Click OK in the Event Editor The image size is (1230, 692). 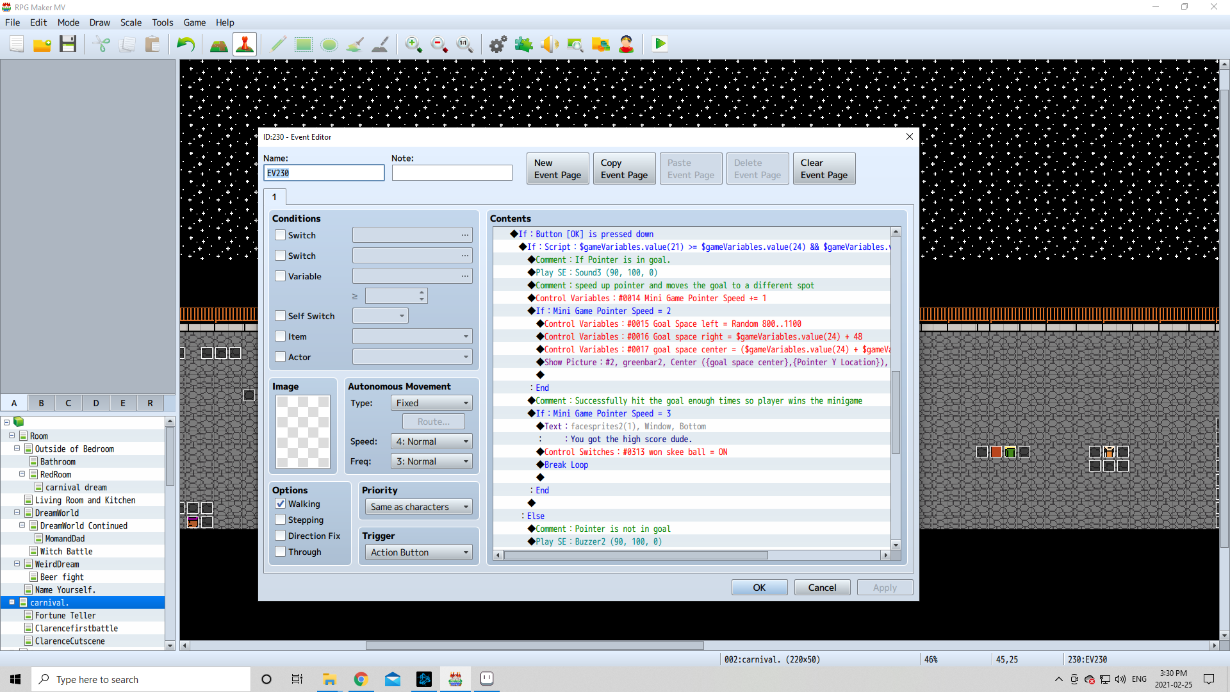click(x=760, y=588)
